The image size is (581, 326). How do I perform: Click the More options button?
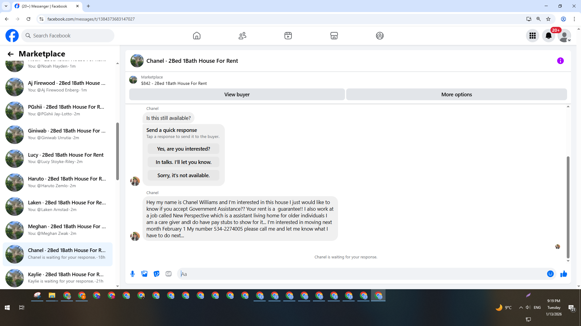point(456,94)
